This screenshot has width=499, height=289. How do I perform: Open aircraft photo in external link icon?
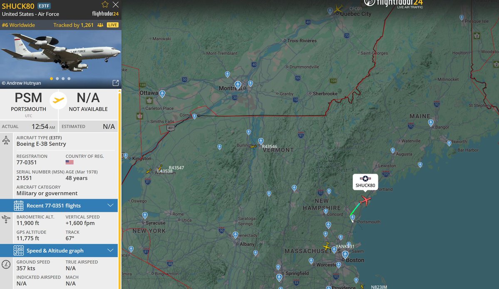click(116, 83)
